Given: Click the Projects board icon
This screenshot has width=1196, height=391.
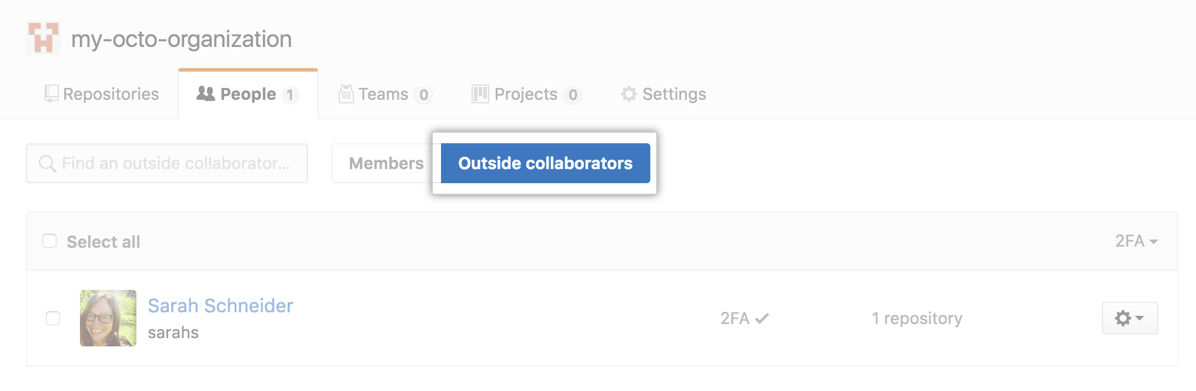Looking at the screenshot, I should [480, 94].
